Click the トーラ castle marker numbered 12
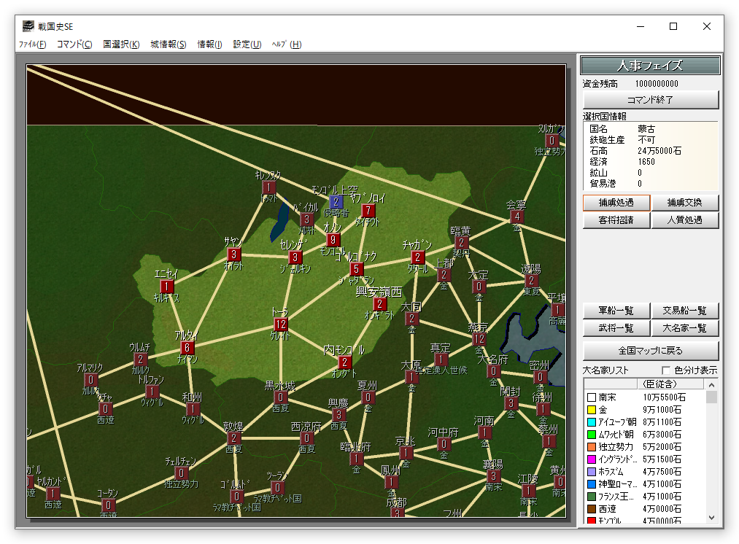Viewport: 739px width, 544px height. (281, 325)
